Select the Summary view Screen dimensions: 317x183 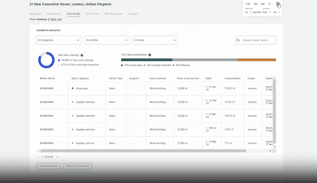(x=42, y=19)
